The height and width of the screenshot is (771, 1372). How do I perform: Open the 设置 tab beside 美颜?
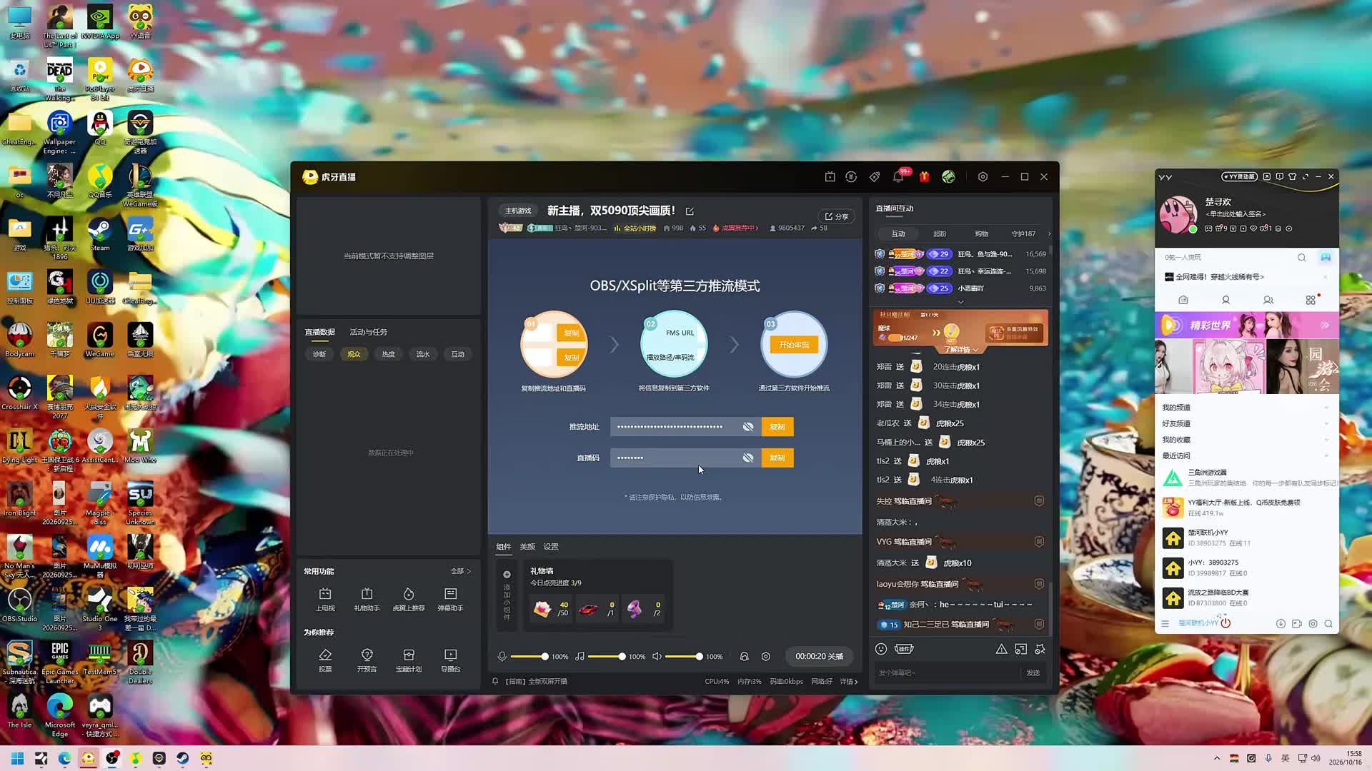tap(551, 547)
